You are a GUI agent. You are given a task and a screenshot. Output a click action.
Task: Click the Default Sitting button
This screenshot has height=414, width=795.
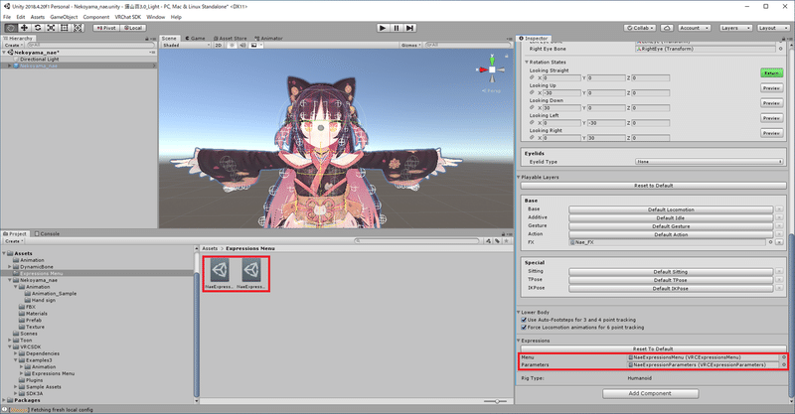(670, 272)
